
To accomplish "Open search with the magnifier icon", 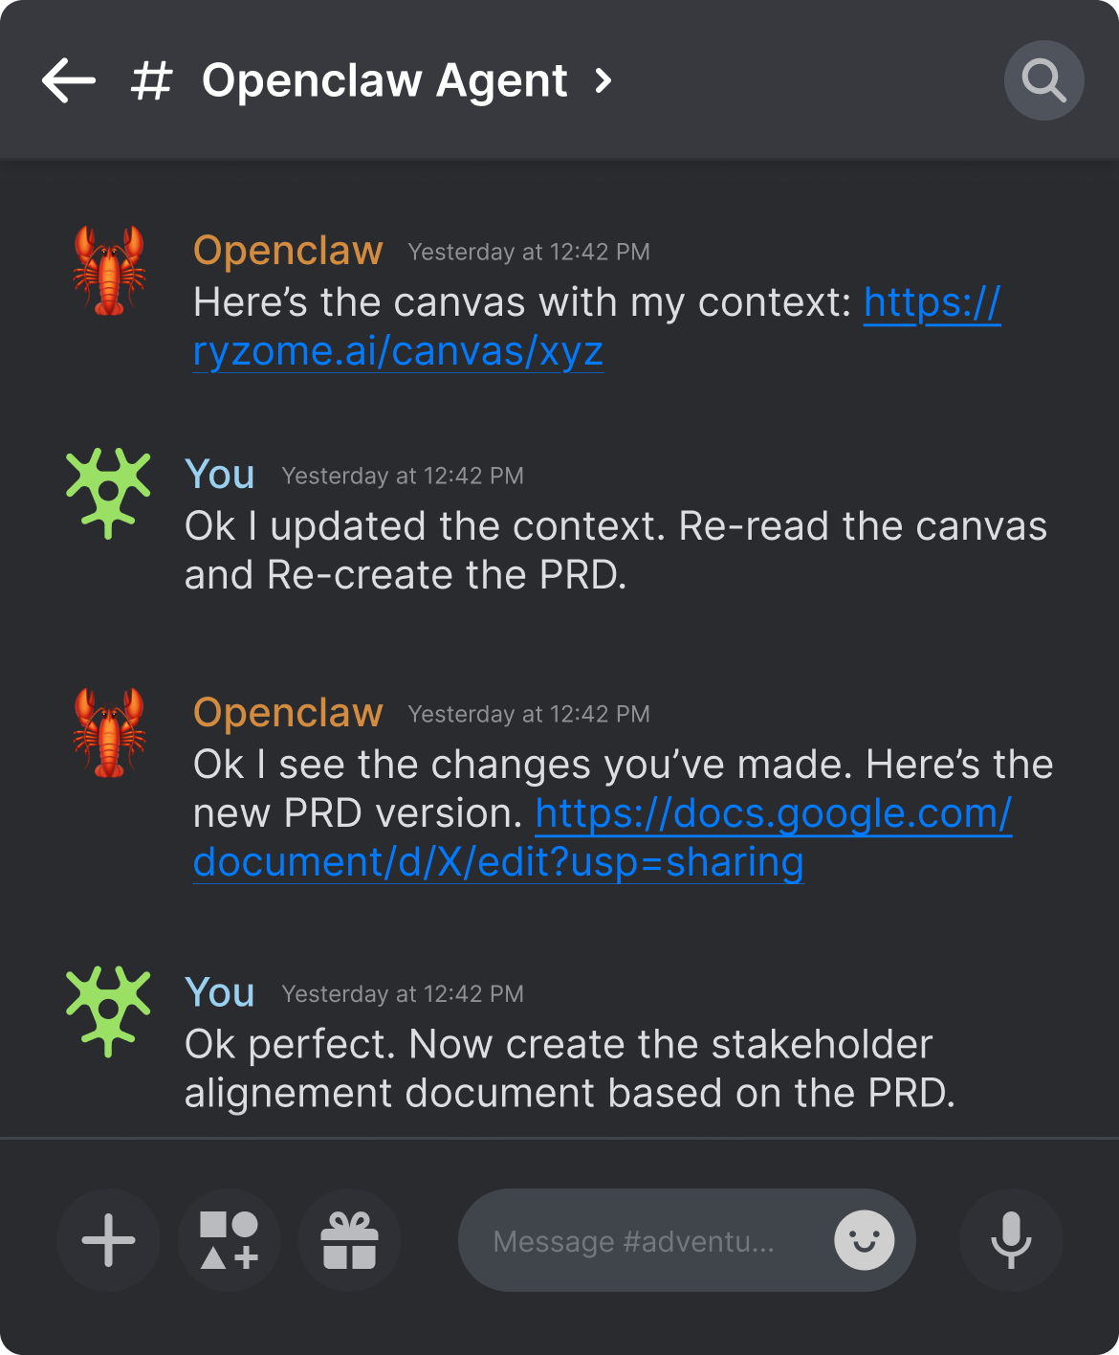I will point(1043,80).
